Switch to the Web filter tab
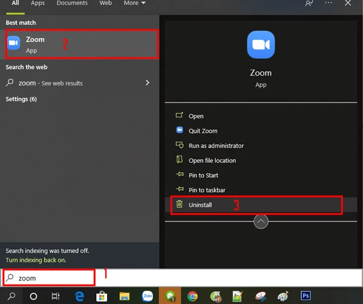 105,4
